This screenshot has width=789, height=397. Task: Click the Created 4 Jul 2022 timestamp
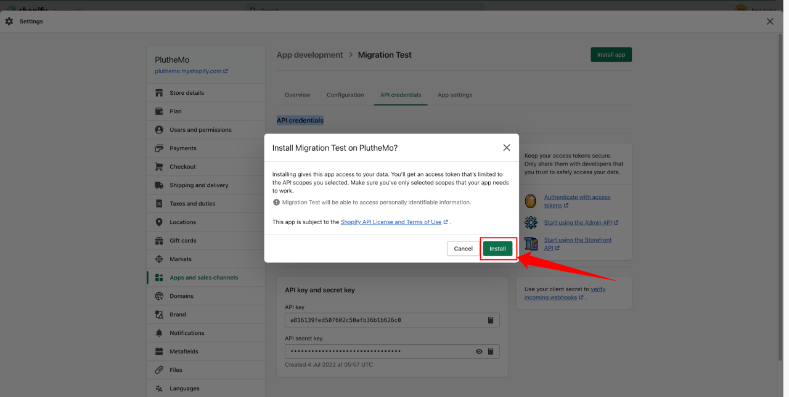(x=329, y=365)
